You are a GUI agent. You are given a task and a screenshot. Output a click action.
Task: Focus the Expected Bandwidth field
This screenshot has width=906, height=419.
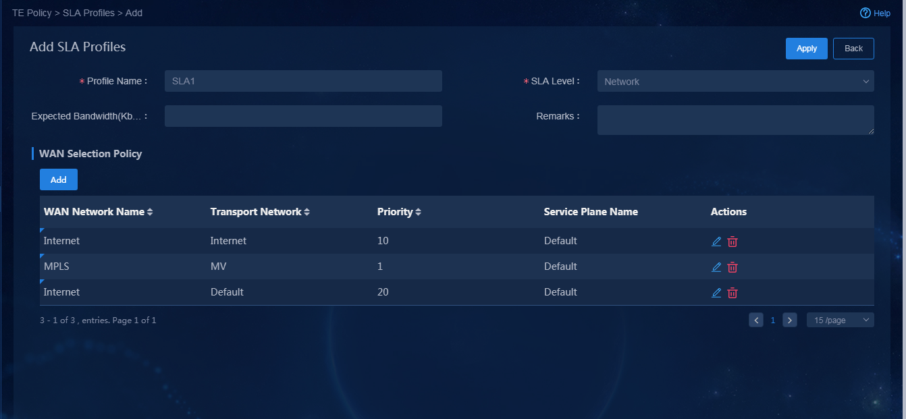(x=303, y=116)
